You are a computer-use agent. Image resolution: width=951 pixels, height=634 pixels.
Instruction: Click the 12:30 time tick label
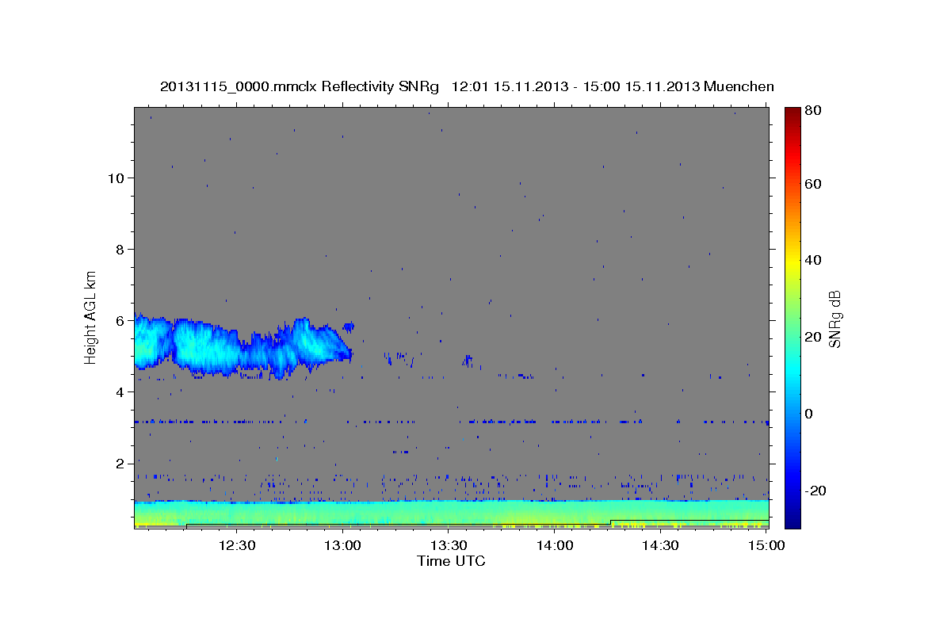point(236,545)
